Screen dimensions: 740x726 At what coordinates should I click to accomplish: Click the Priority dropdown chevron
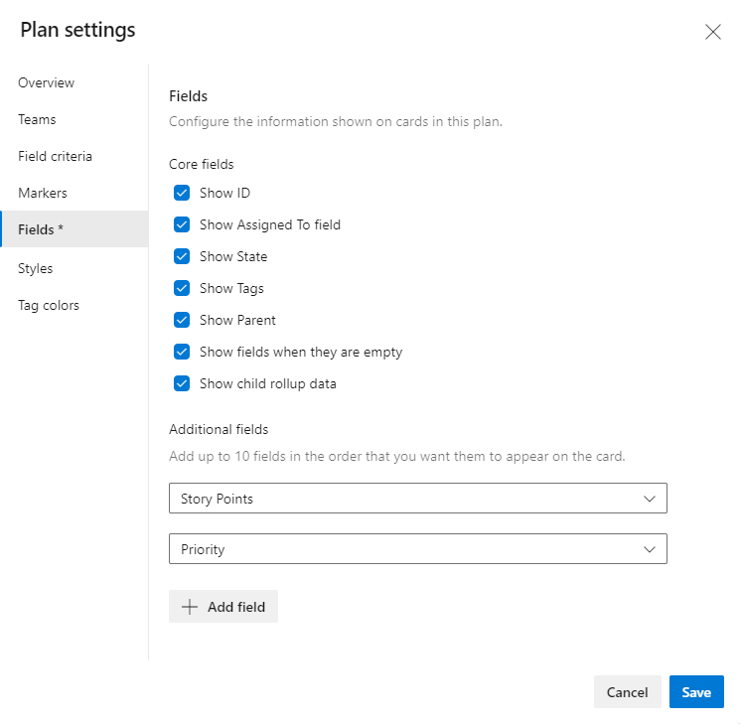[x=650, y=549]
